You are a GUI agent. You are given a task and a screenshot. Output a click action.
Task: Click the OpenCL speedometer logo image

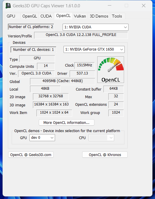click(x=111, y=70)
